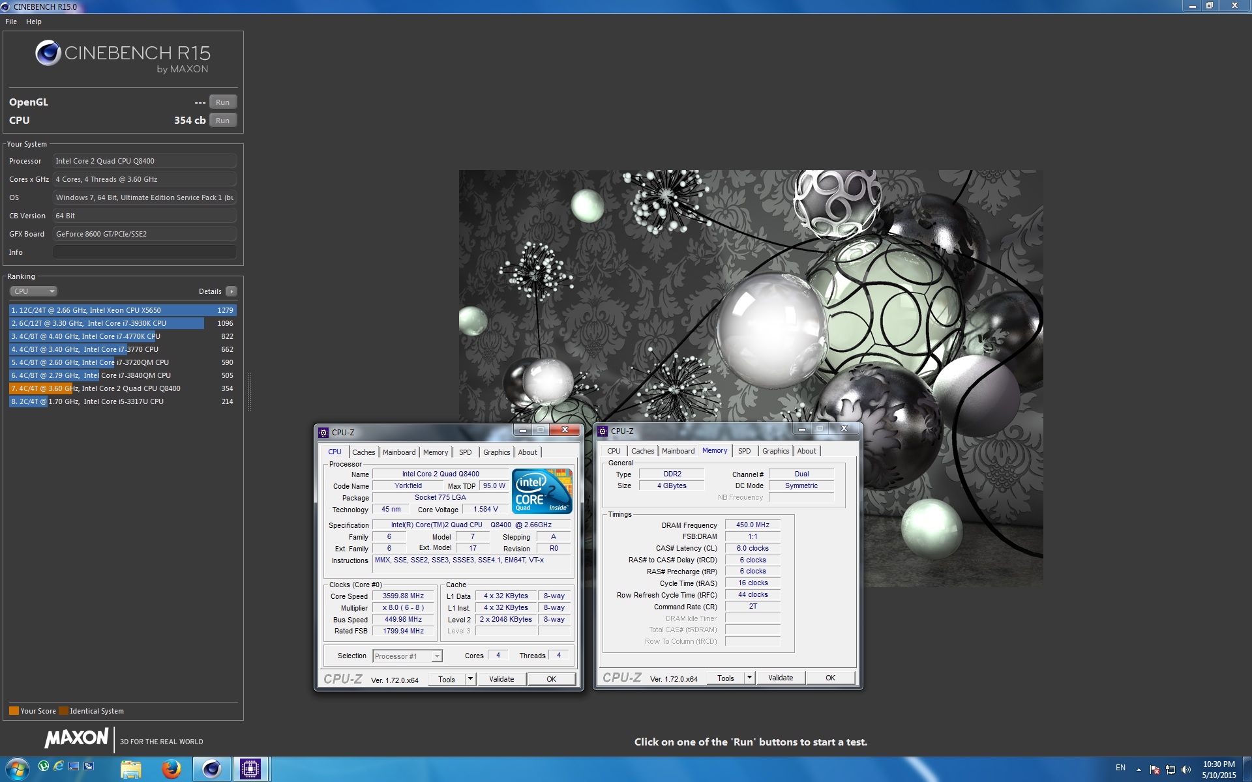Switch to Memory tab in left CPU-Z
Screen dimensions: 1252x782
click(436, 452)
